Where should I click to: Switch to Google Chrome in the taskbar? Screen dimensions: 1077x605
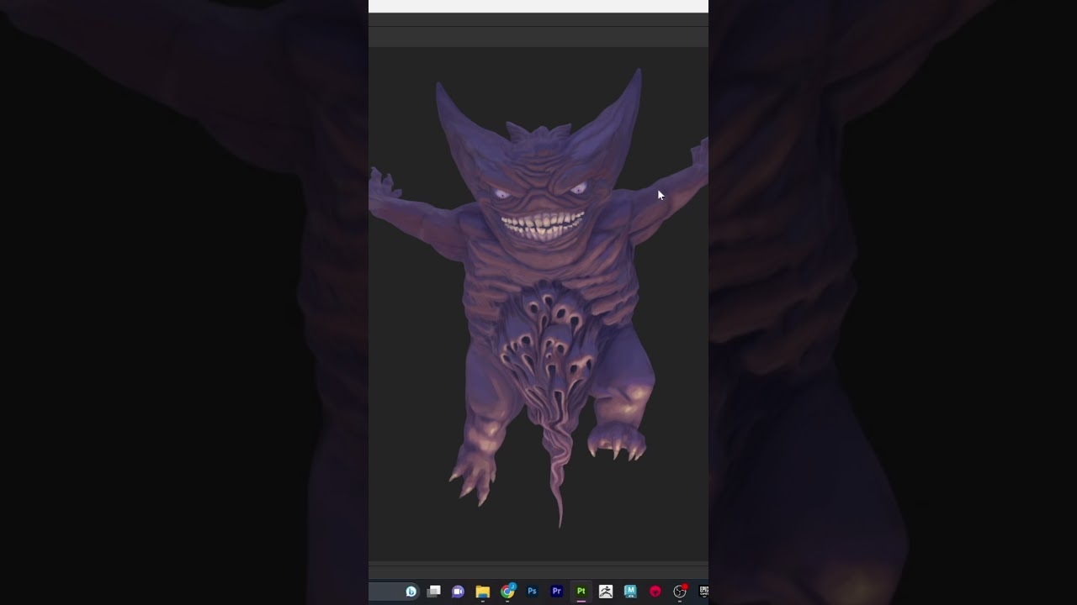(x=507, y=592)
